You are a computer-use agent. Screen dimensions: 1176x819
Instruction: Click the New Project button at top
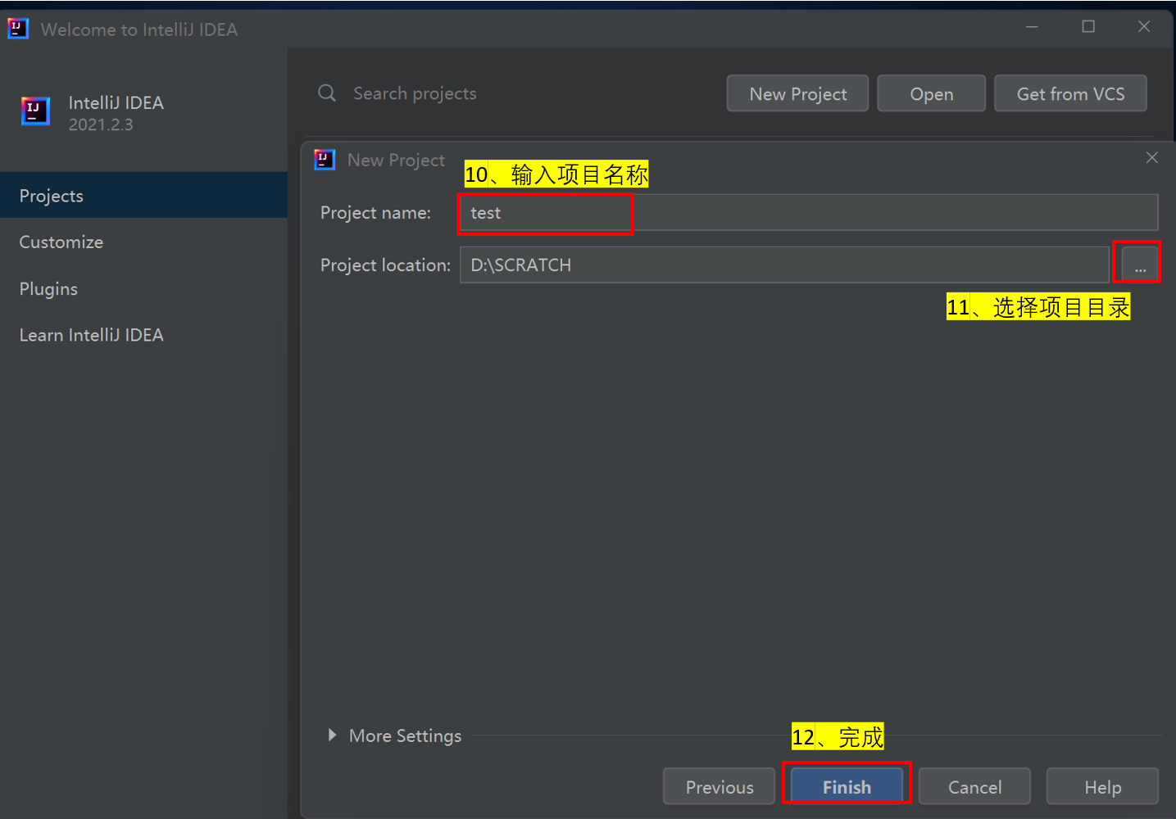(797, 94)
